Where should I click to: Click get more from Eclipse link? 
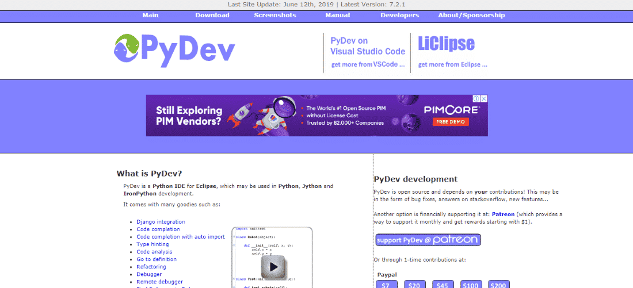click(x=452, y=64)
